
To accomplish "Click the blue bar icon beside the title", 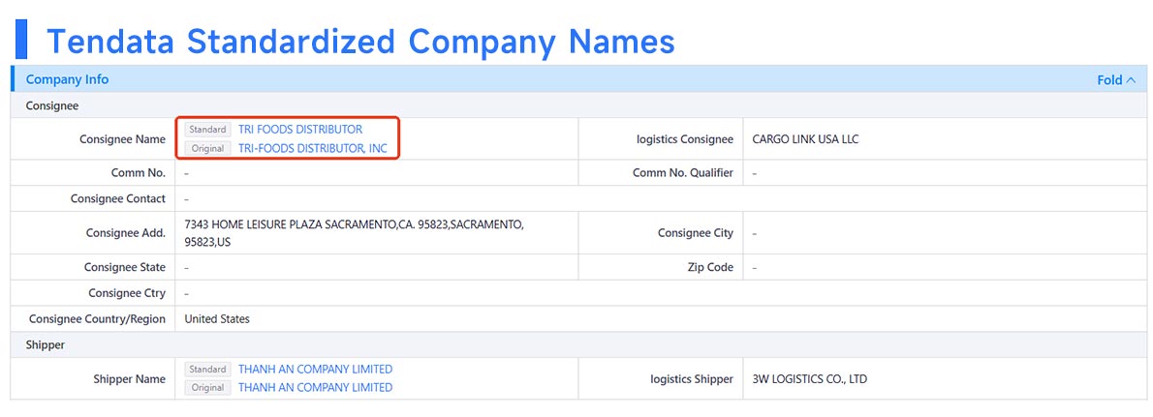I will click(21, 40).
